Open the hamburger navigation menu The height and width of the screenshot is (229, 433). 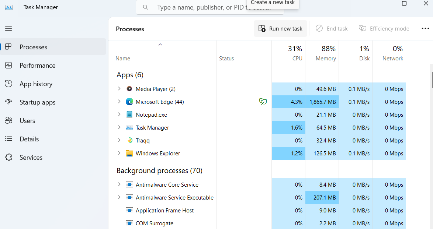tap(8, 28)
